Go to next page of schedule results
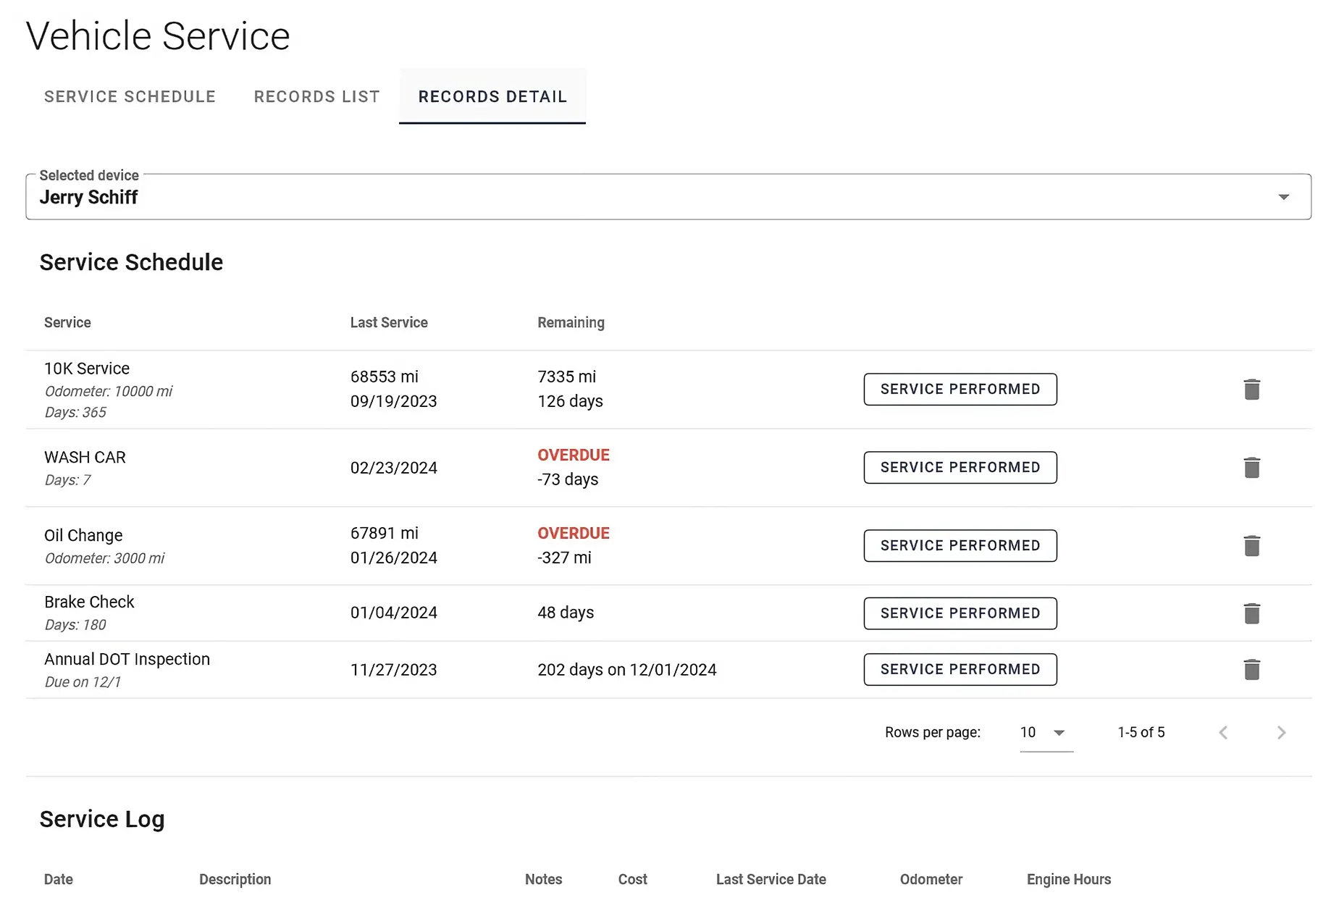Viewport: 1339px width, 903px height. pos(1280,732)
